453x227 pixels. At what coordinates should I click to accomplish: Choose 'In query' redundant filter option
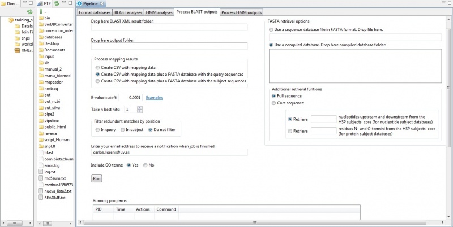click(x=97, y=130)
